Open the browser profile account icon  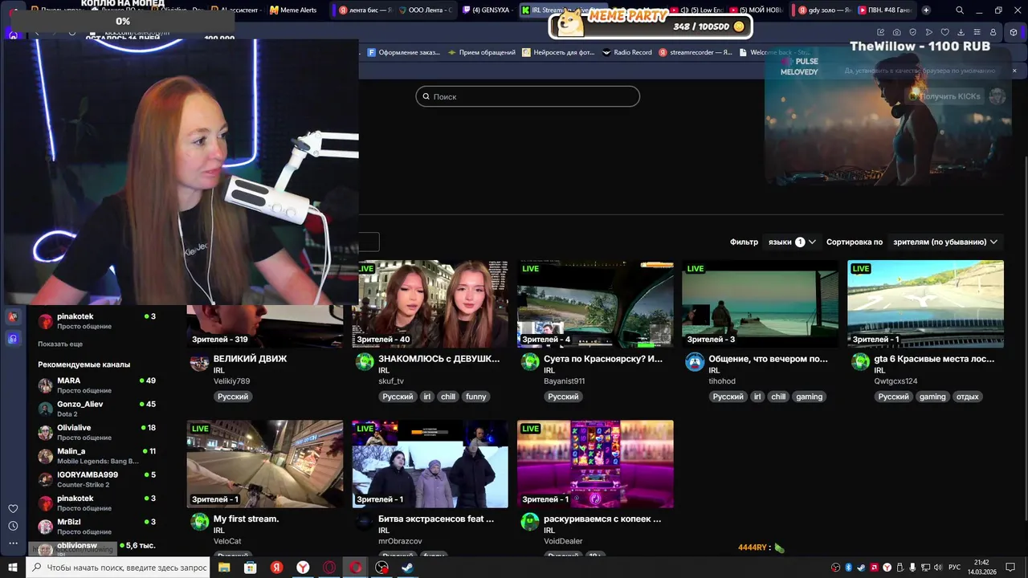993,32
